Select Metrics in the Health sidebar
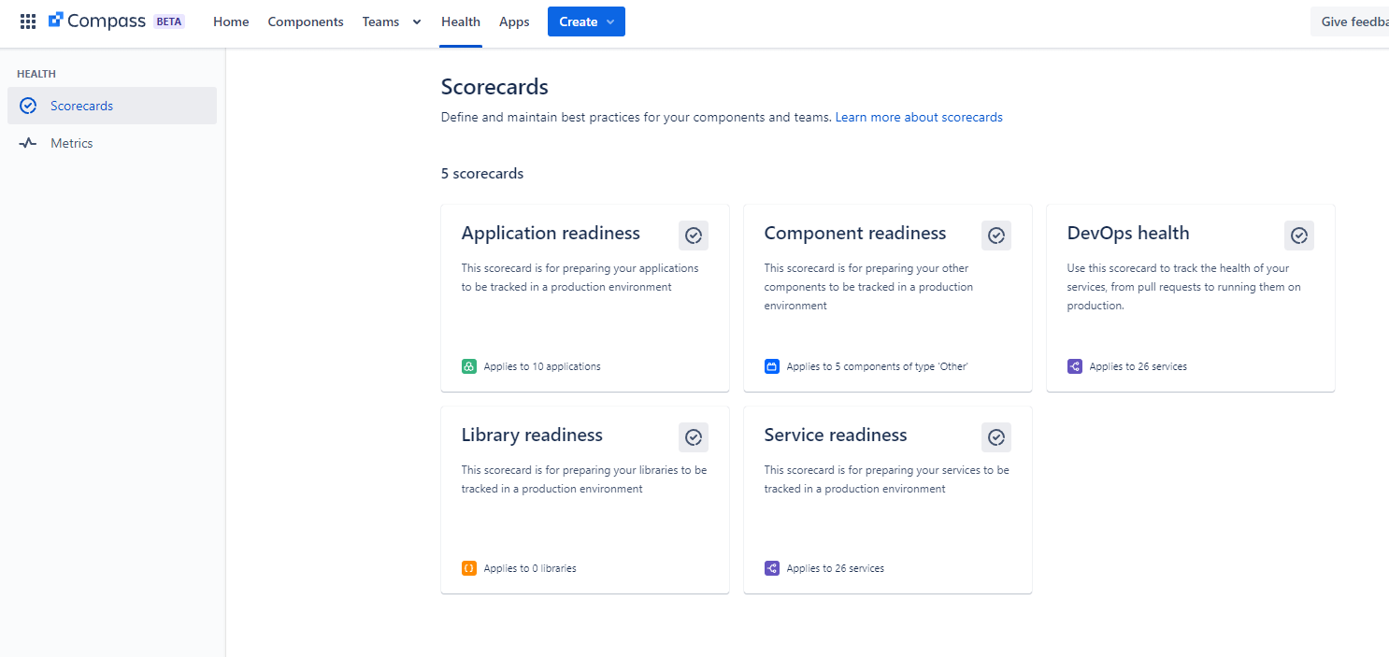This screenshot has width=1389, height=657. (x=112, y=143)
